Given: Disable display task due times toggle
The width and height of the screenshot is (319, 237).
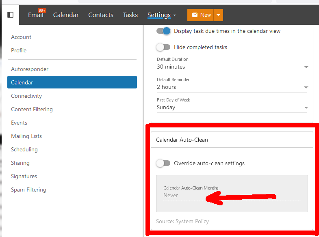Looking at the screenshot, I should (163, 31).
